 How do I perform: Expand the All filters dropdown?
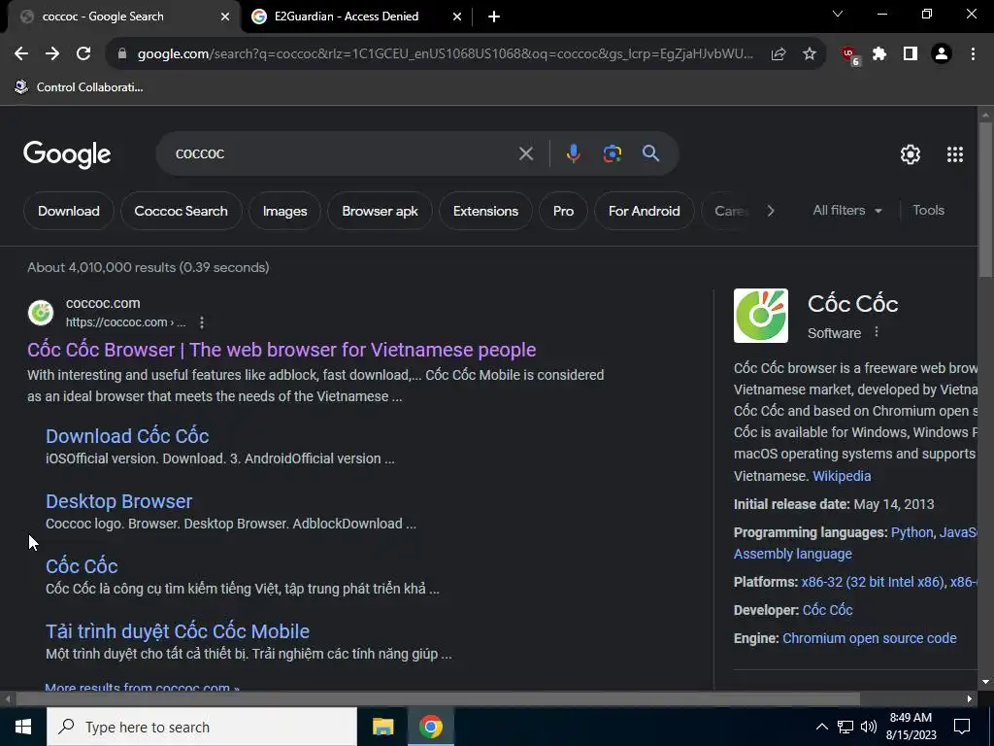846,211
